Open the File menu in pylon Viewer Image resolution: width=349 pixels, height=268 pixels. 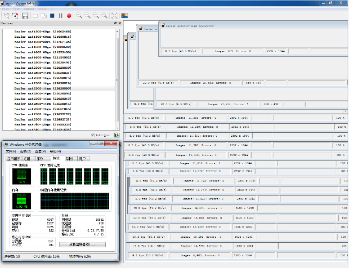tap(5, 9)
